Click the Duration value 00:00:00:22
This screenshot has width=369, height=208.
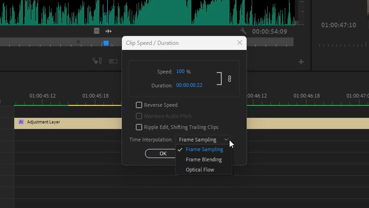[189, 85]
